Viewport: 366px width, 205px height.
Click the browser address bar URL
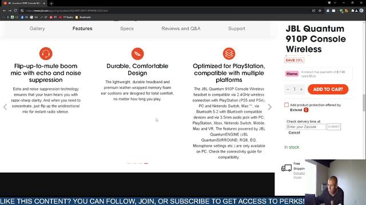[x=66, y=11]
